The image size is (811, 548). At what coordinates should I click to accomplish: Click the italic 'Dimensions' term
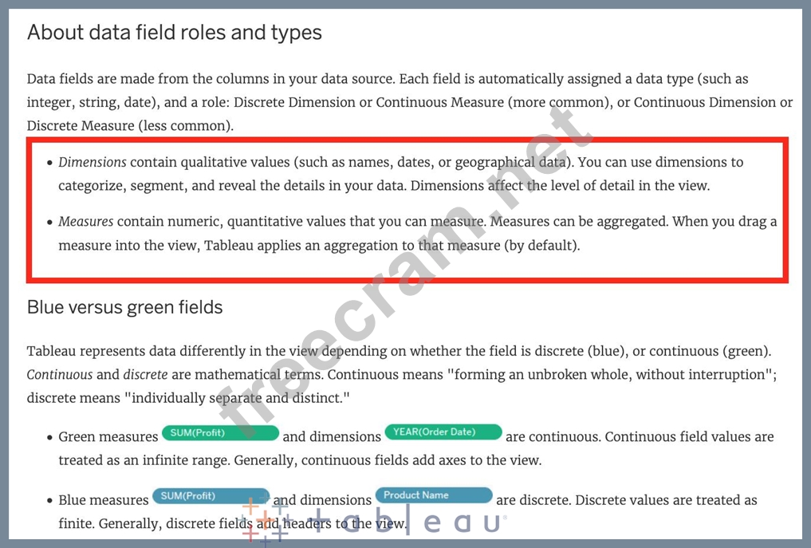pos(93,162)
